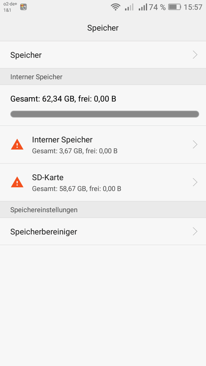Tap the first SIM signal strength icon
The image size is (206, 366).
(129, 7)
